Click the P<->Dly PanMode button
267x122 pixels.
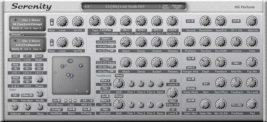(237, 105)
